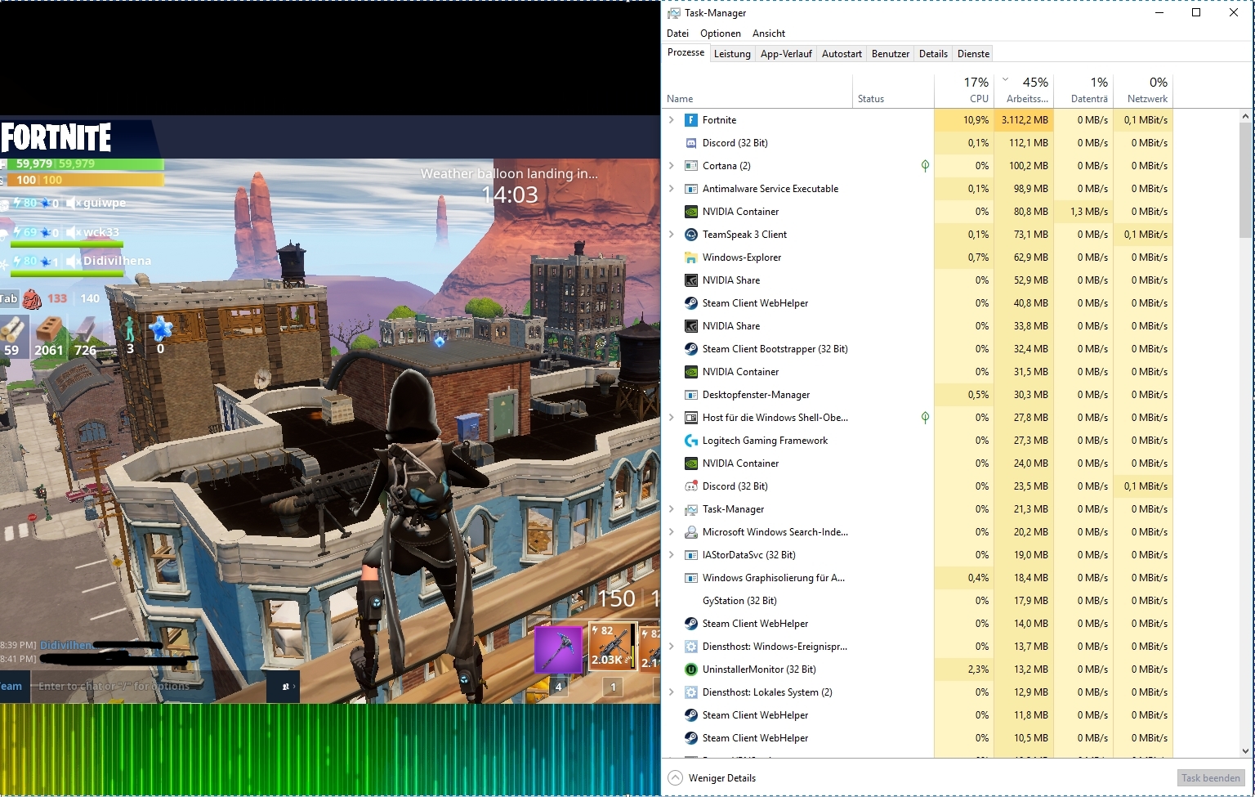Expand the Cortana (2) process group
This screenshot has height=797, width=1255.
pos(672,166)
